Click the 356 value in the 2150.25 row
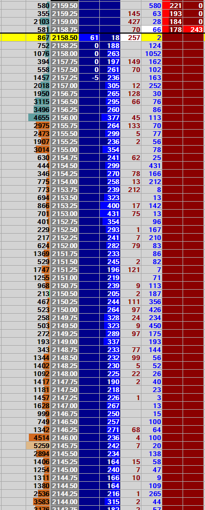 pyautogui.click(x=152, y=302)
